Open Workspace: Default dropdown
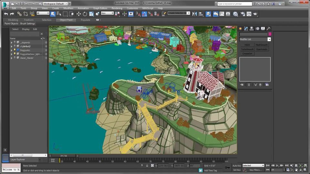This screenshot has width=310, height=174. click(x=55, y=4)
